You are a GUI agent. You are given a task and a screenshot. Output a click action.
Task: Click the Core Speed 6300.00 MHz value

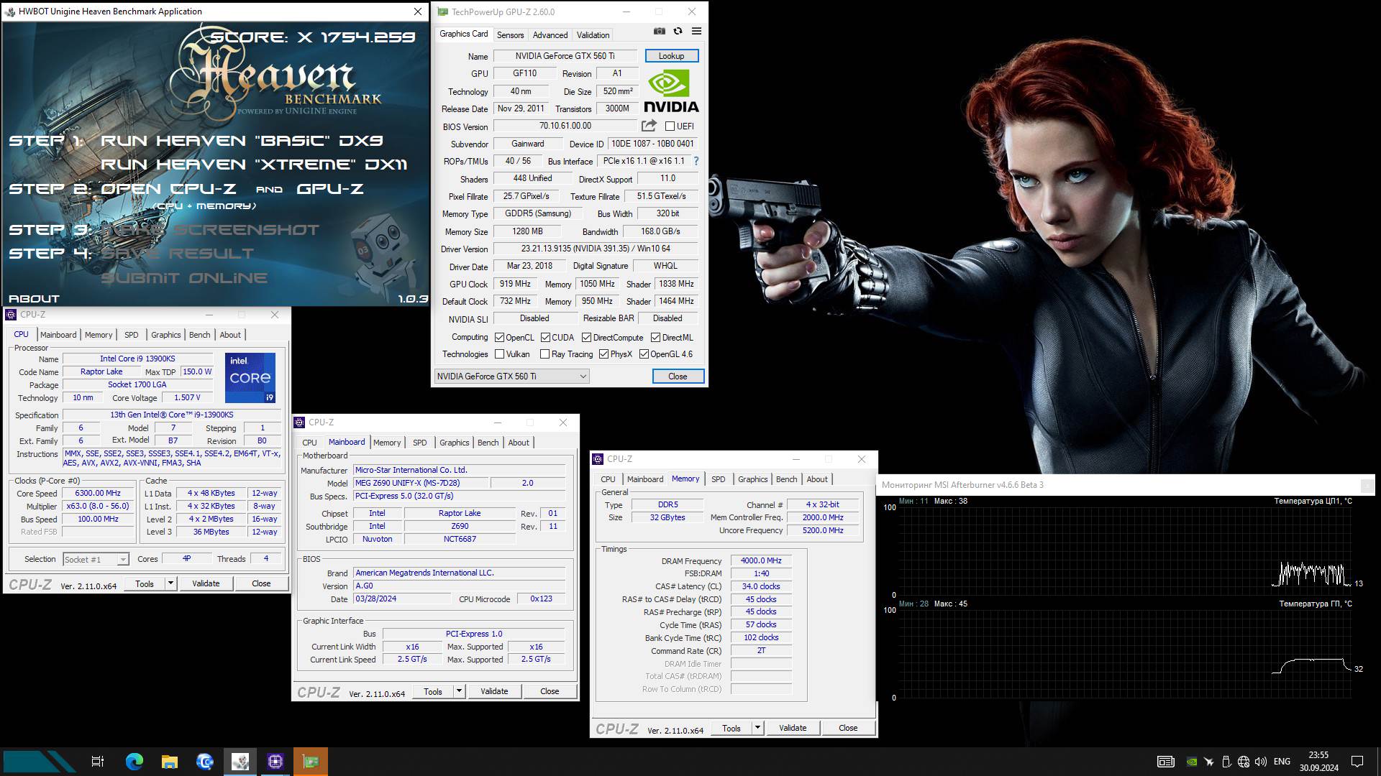(x=98, y=494)
